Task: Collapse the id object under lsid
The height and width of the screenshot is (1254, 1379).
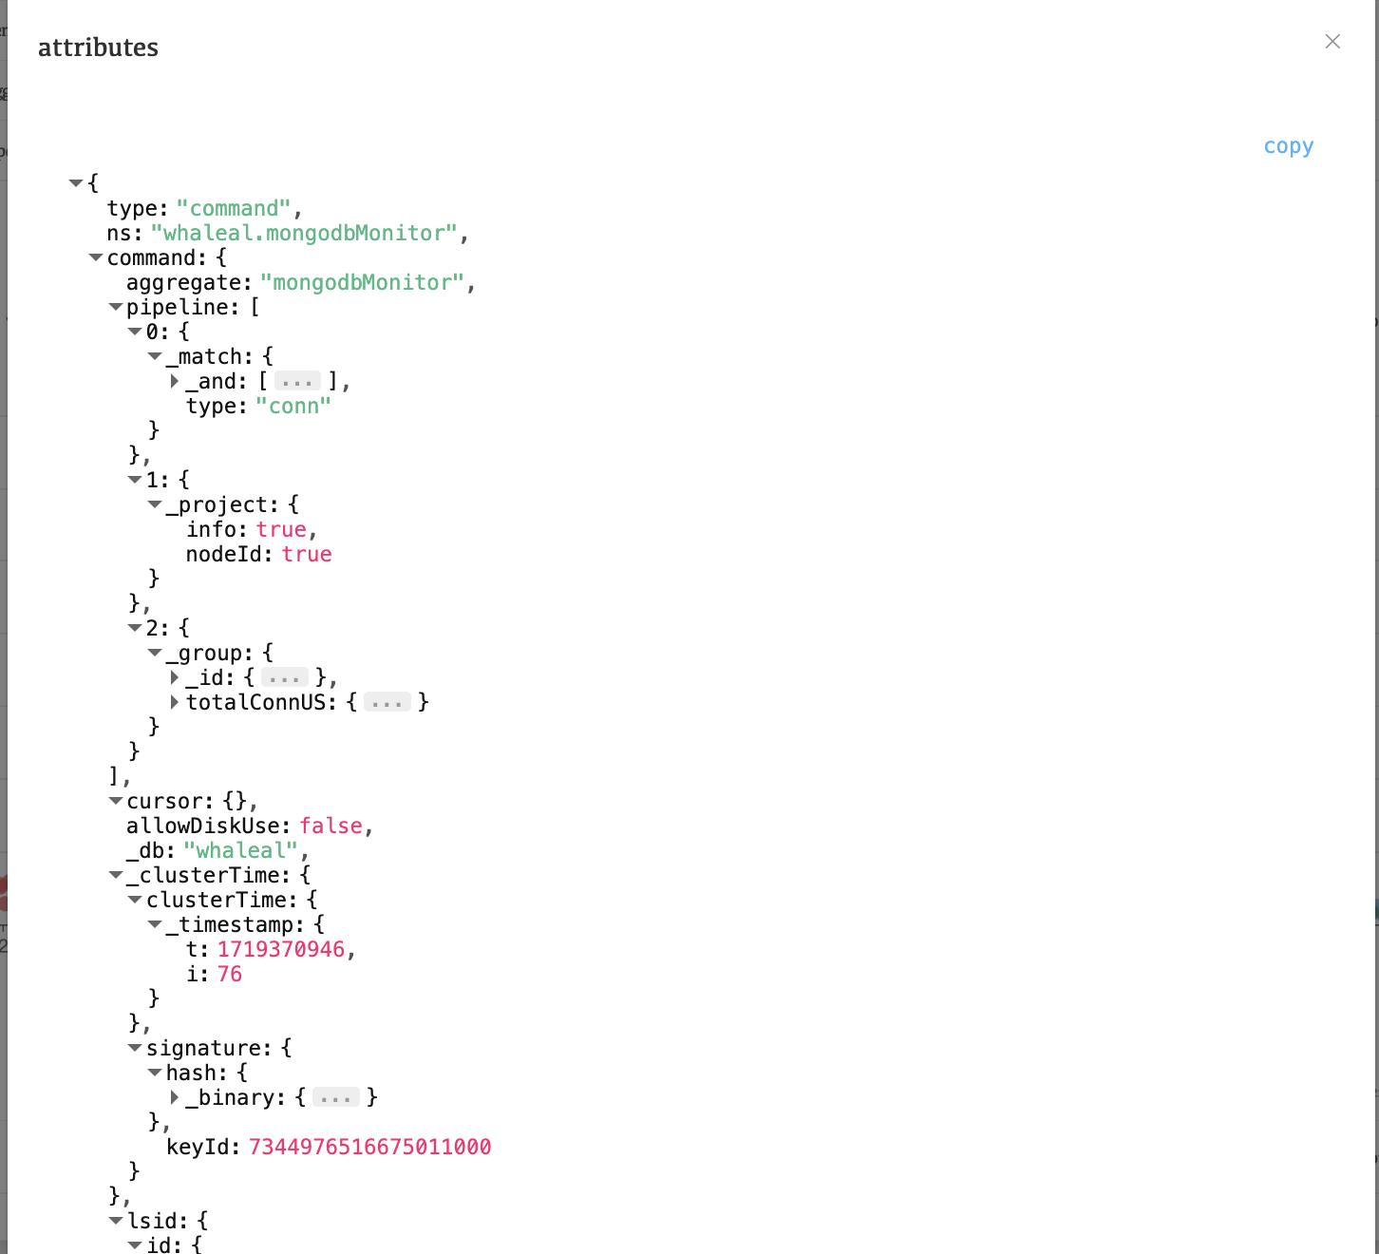Action: tap(135, 1244)
